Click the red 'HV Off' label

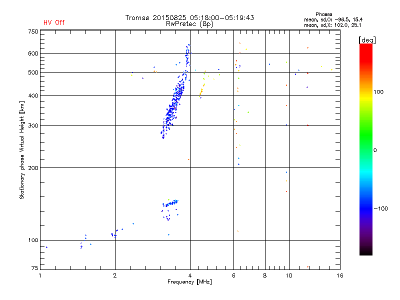(x=54, y=22)
